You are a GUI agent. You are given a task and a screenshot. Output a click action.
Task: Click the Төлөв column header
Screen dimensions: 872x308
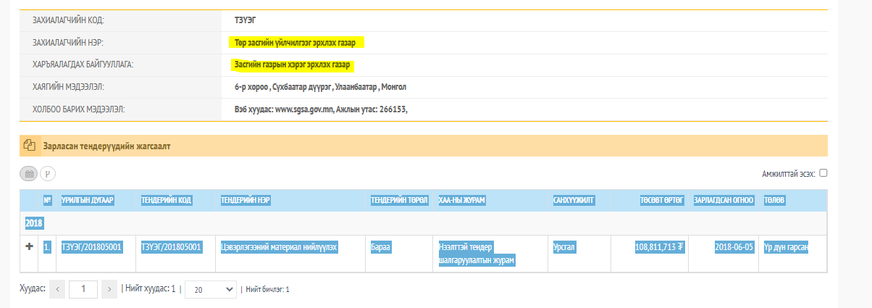[x=774, y=199]
